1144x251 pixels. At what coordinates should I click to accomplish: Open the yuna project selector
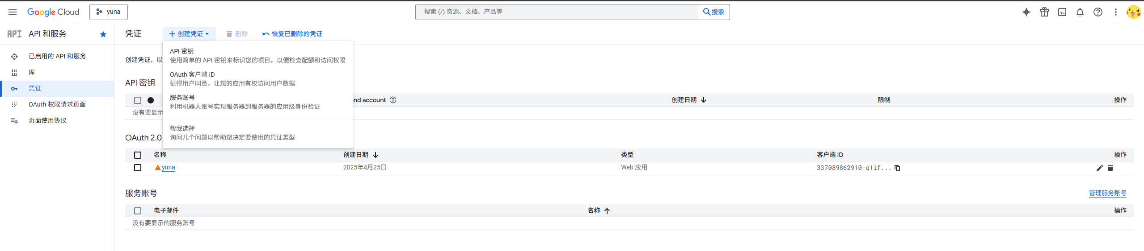[109, 12]
